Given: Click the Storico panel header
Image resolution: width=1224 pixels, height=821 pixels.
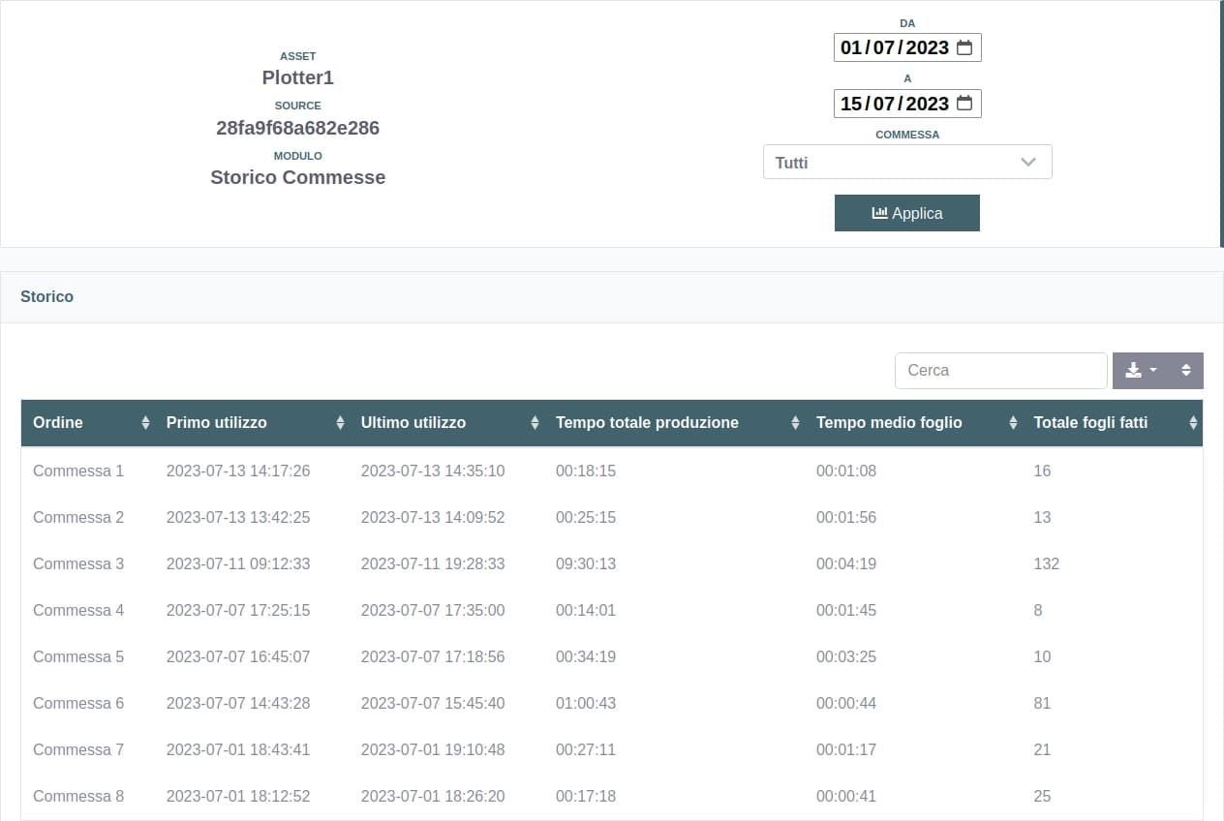Looking at the screenshot, I should click(611, 296).
